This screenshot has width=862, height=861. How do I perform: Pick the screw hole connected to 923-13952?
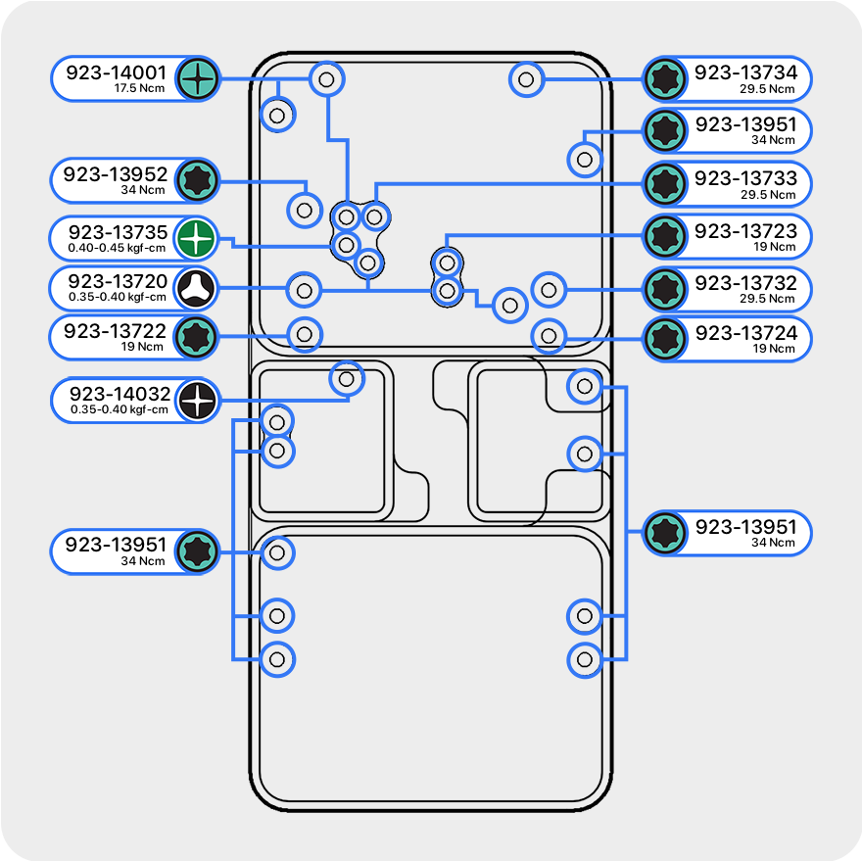coord(304,209)
